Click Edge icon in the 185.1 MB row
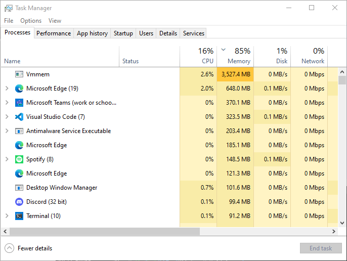 click(19, 145)
